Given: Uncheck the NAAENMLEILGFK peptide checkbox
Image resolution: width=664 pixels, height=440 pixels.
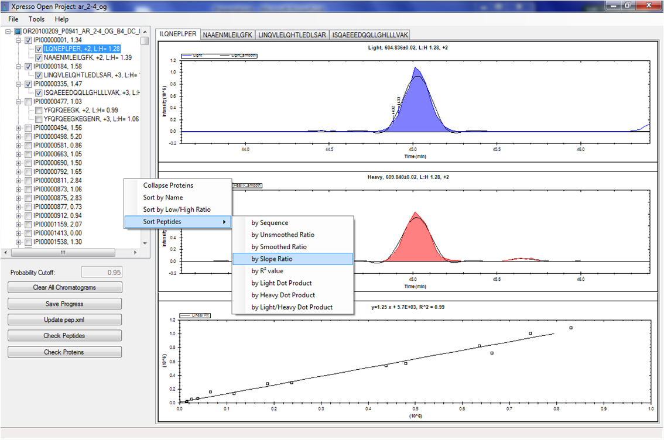Looking at the screenshot, I should [x=39, y=58].
